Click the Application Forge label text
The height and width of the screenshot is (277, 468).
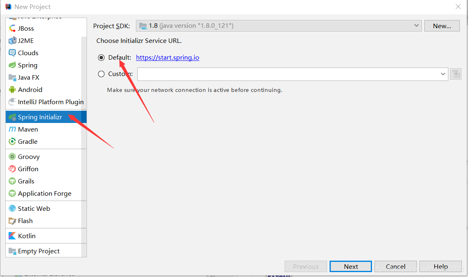tap(45, 193)
